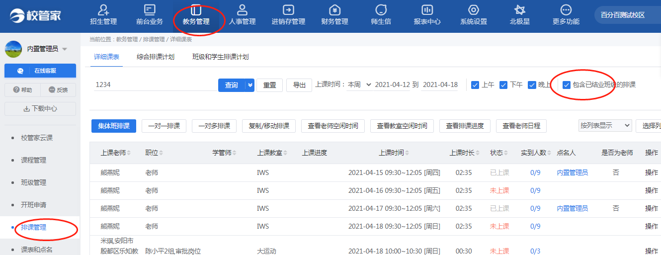Sort by 状态 column header
Viewport: 661px width, 255px height.
499,153
